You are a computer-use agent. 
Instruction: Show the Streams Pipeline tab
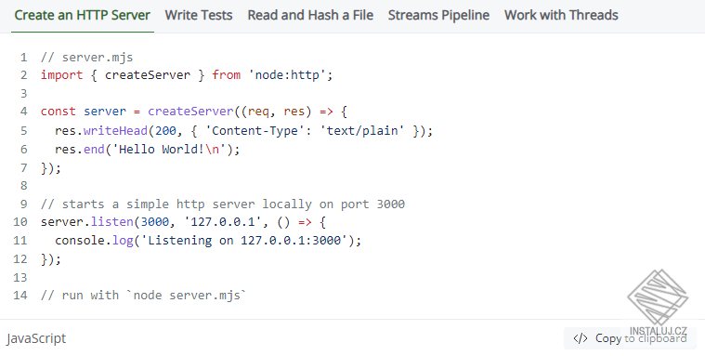coord(438,15)
